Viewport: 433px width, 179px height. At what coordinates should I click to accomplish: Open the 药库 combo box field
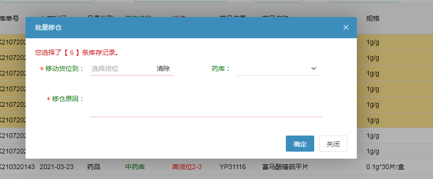(x=278, y=68)
